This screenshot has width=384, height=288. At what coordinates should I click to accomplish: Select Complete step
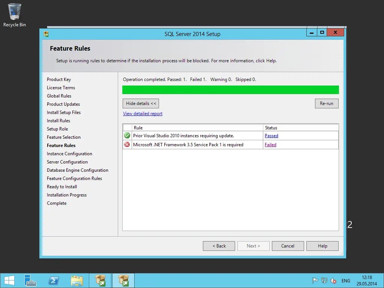pos(57,203)
